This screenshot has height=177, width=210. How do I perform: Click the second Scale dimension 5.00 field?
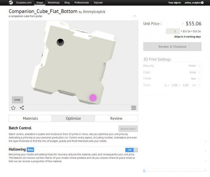[174, 85]
